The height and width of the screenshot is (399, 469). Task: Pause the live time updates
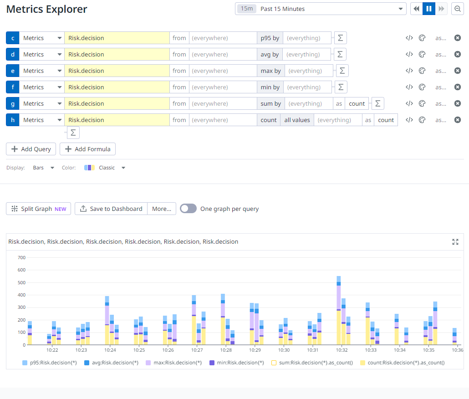point(429,9)
